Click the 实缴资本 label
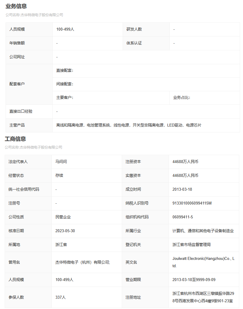The height and width of the screenshot is (309, 243). tap(133, 175)
